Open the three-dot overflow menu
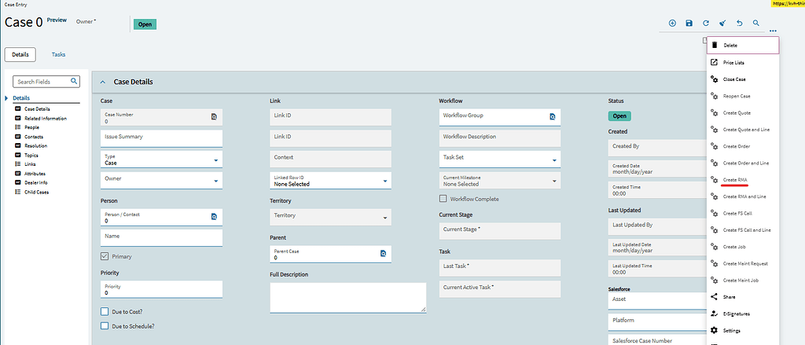805x345 pixels. [x=774, y=31]
